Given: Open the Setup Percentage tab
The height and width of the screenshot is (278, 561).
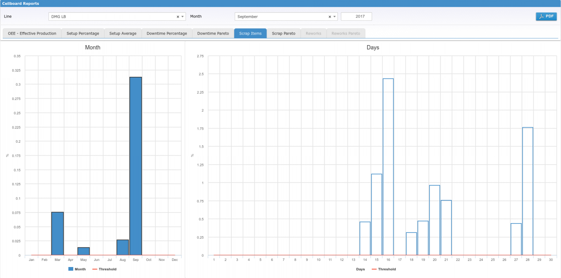Looking at the screenshot, I should tap(83, 33).
